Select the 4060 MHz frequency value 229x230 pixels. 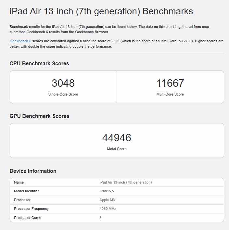[x=108, y=209]
